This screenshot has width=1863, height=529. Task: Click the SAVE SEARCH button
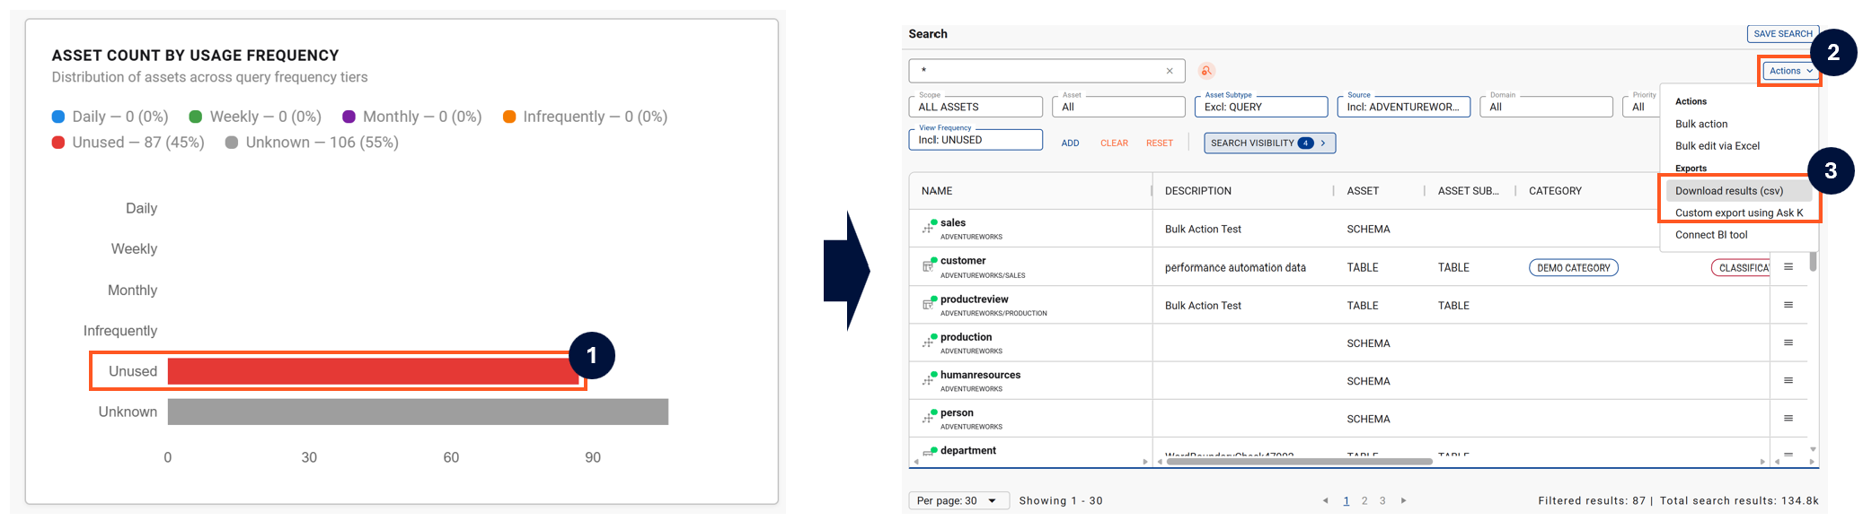click(1783, 34)
